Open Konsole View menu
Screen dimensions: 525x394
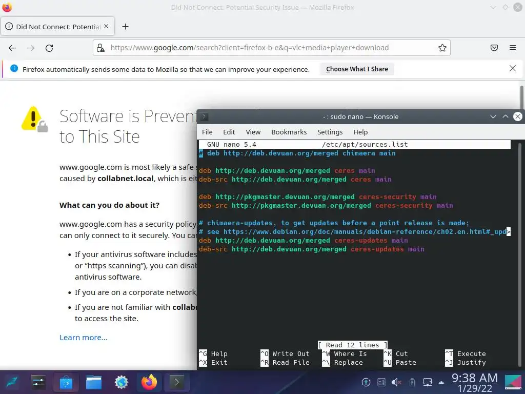pyautogui.click(x=253, y=132)
